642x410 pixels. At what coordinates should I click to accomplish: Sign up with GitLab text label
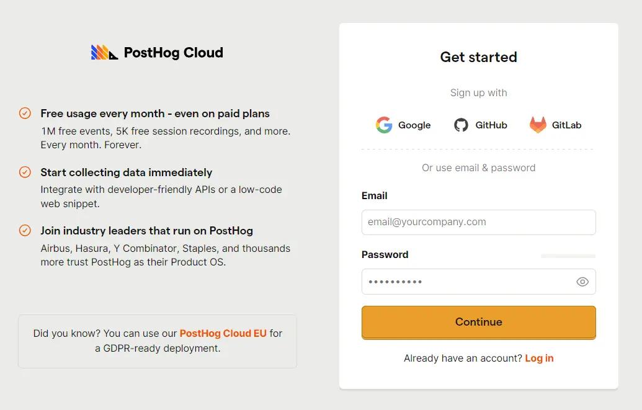(566, 125)
